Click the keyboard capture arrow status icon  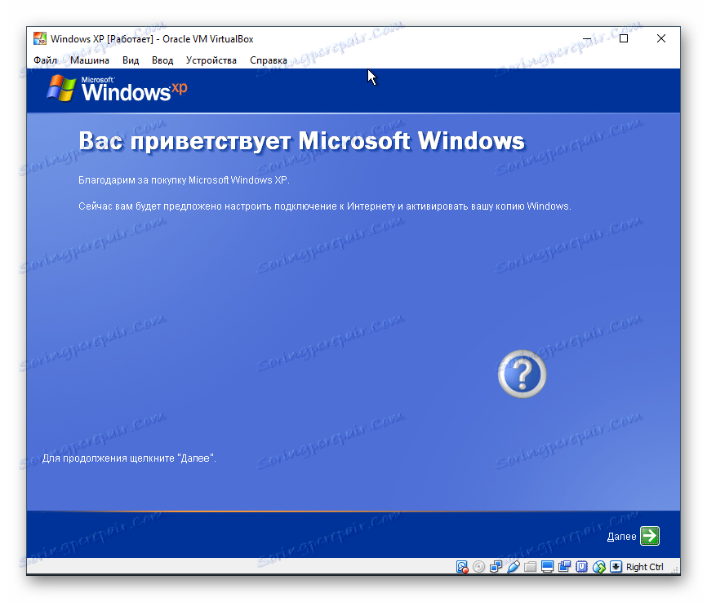click(616, 567)
